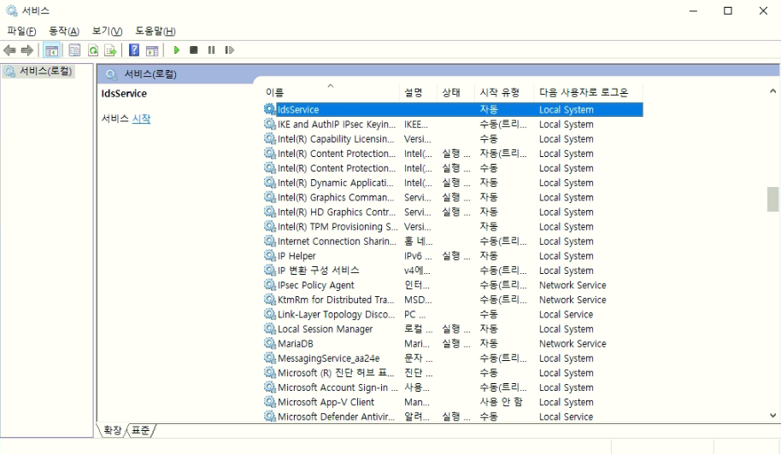Click Network Service logon of MariaDB row

coord(573,344)
